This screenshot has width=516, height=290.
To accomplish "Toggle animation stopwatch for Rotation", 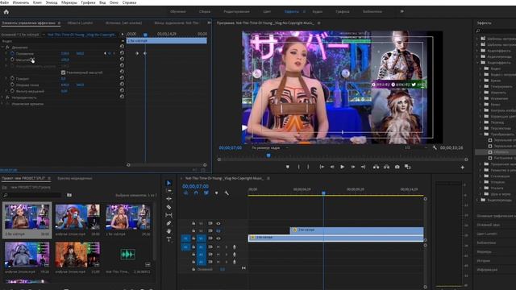I will pos(12,79).
